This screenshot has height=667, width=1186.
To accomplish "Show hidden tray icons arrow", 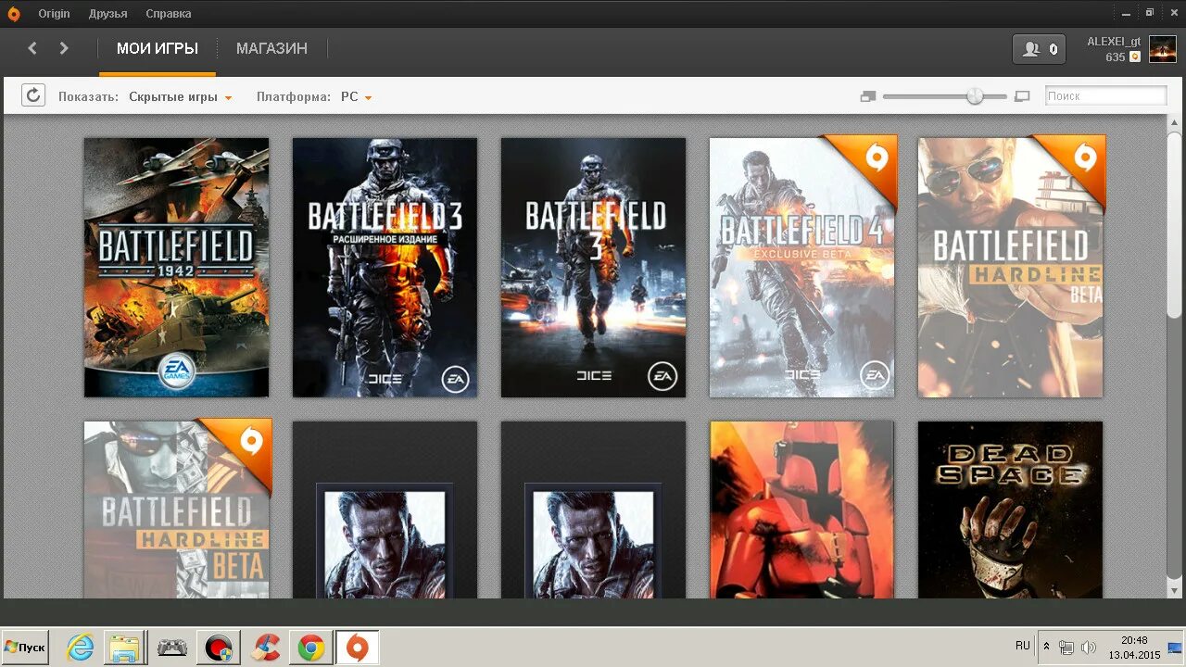I will pyautogui.click(x=1047, y=647).
